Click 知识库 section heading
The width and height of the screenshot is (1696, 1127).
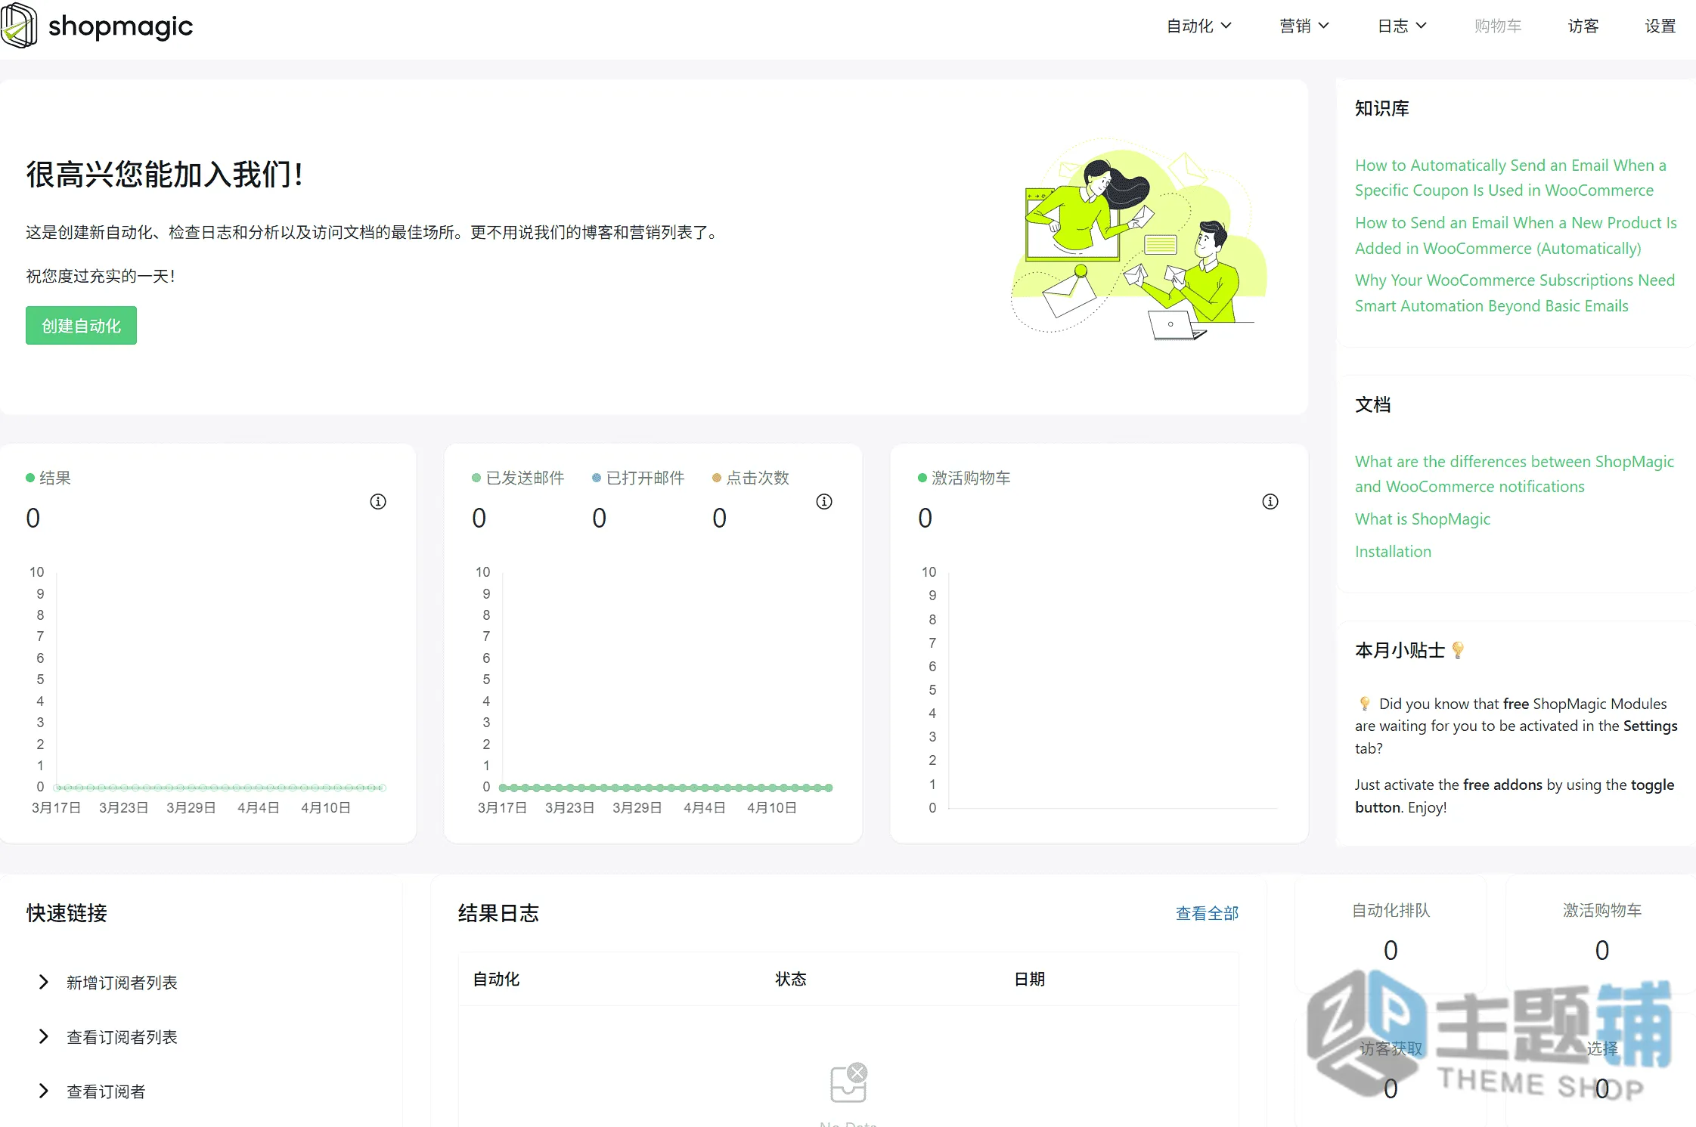[1381, 109]
